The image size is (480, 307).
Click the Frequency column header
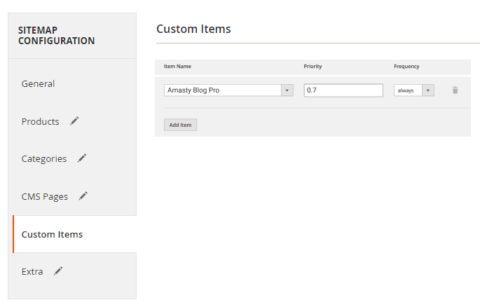coord(406,67)
